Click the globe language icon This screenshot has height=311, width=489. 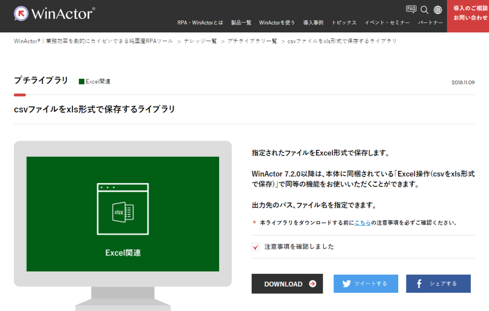(x=437, y=10)
